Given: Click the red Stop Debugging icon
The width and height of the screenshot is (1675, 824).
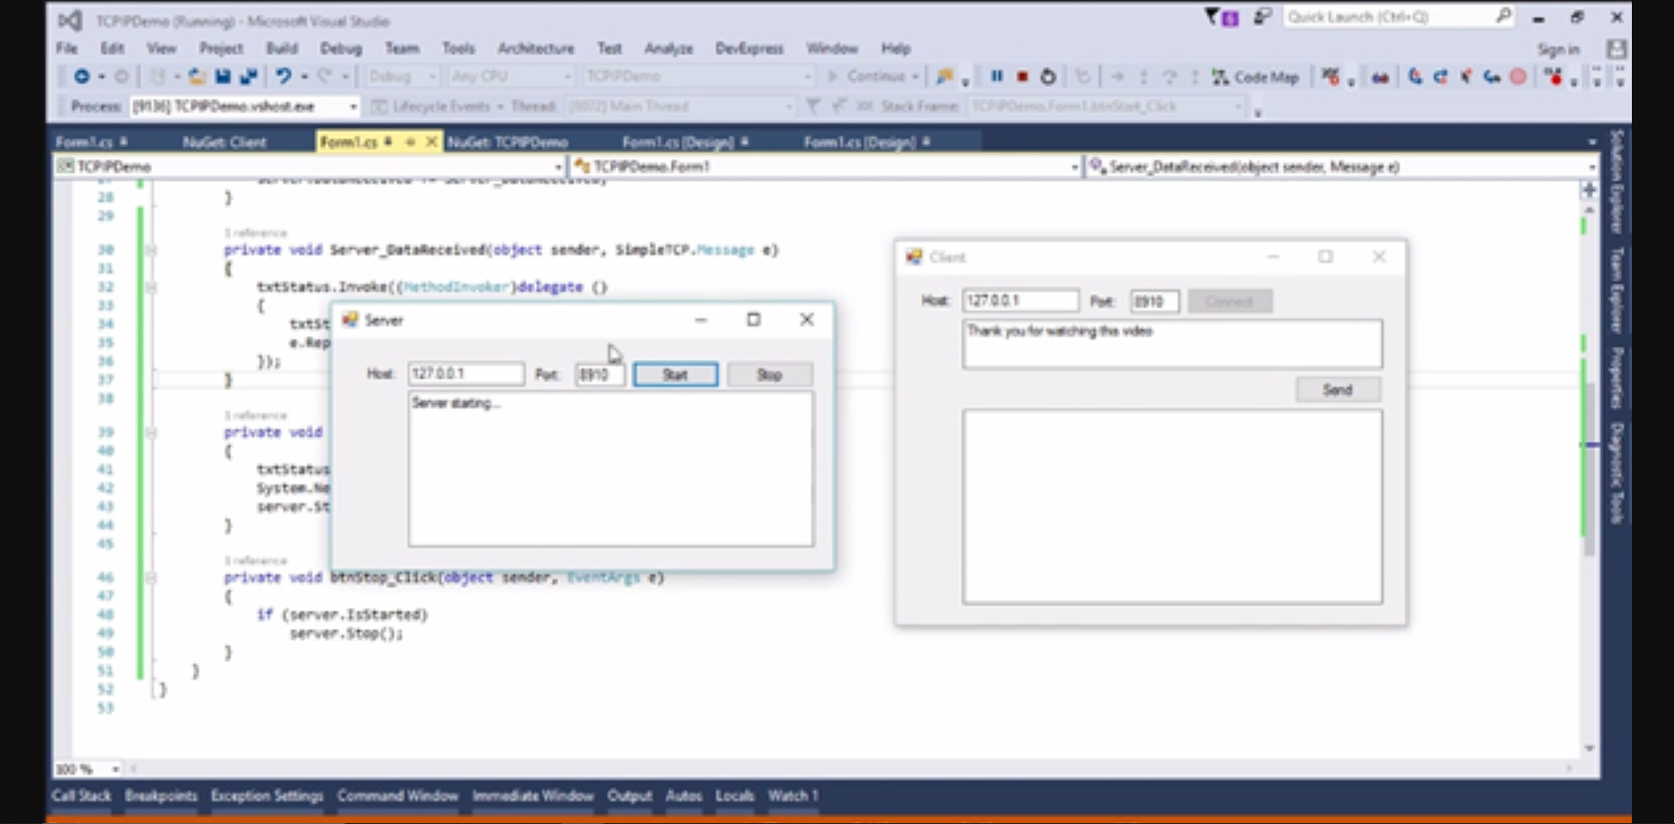Looking at the screenshot, I should pyautogui.click(x=1022, y=77).
